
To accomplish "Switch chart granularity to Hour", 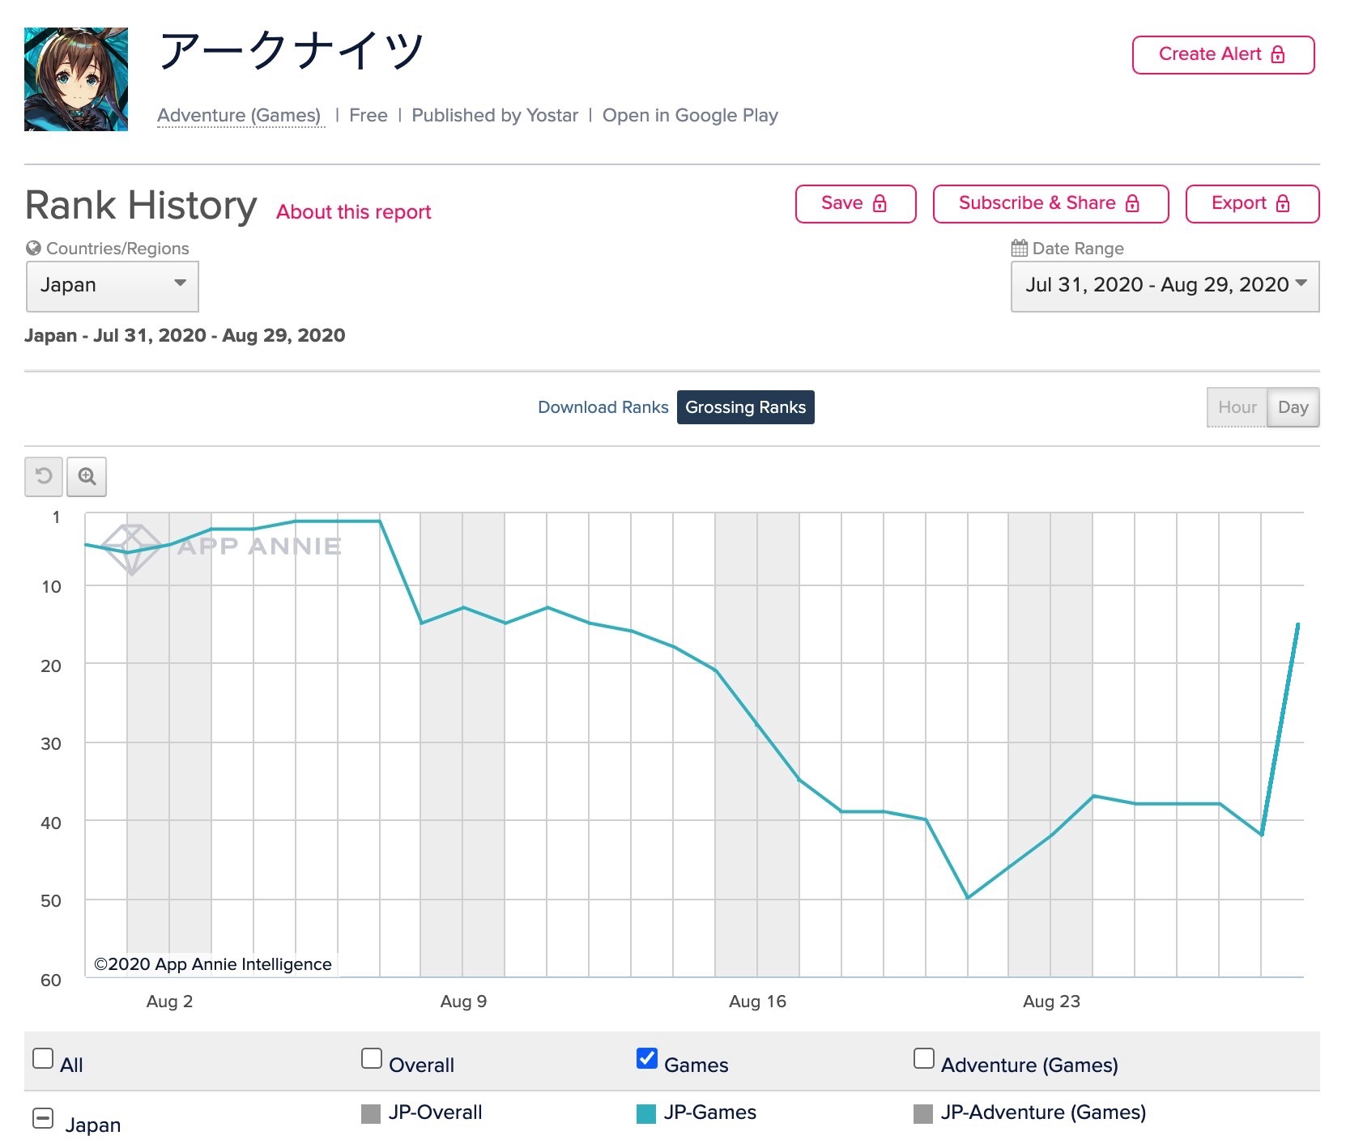I will pos(1237,407).
